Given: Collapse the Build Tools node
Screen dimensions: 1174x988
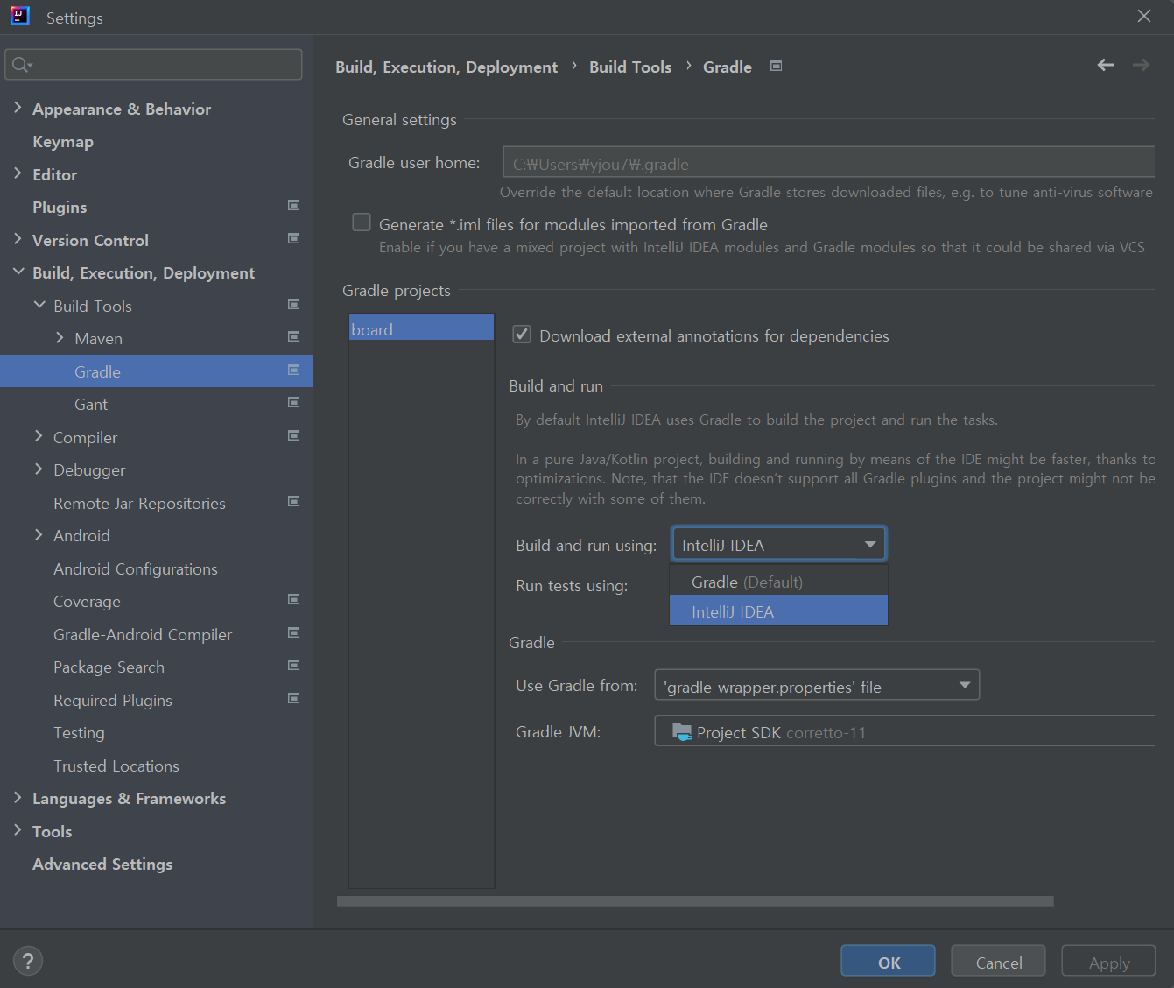Looking at the screenshot, I should [x=39, y=304].
